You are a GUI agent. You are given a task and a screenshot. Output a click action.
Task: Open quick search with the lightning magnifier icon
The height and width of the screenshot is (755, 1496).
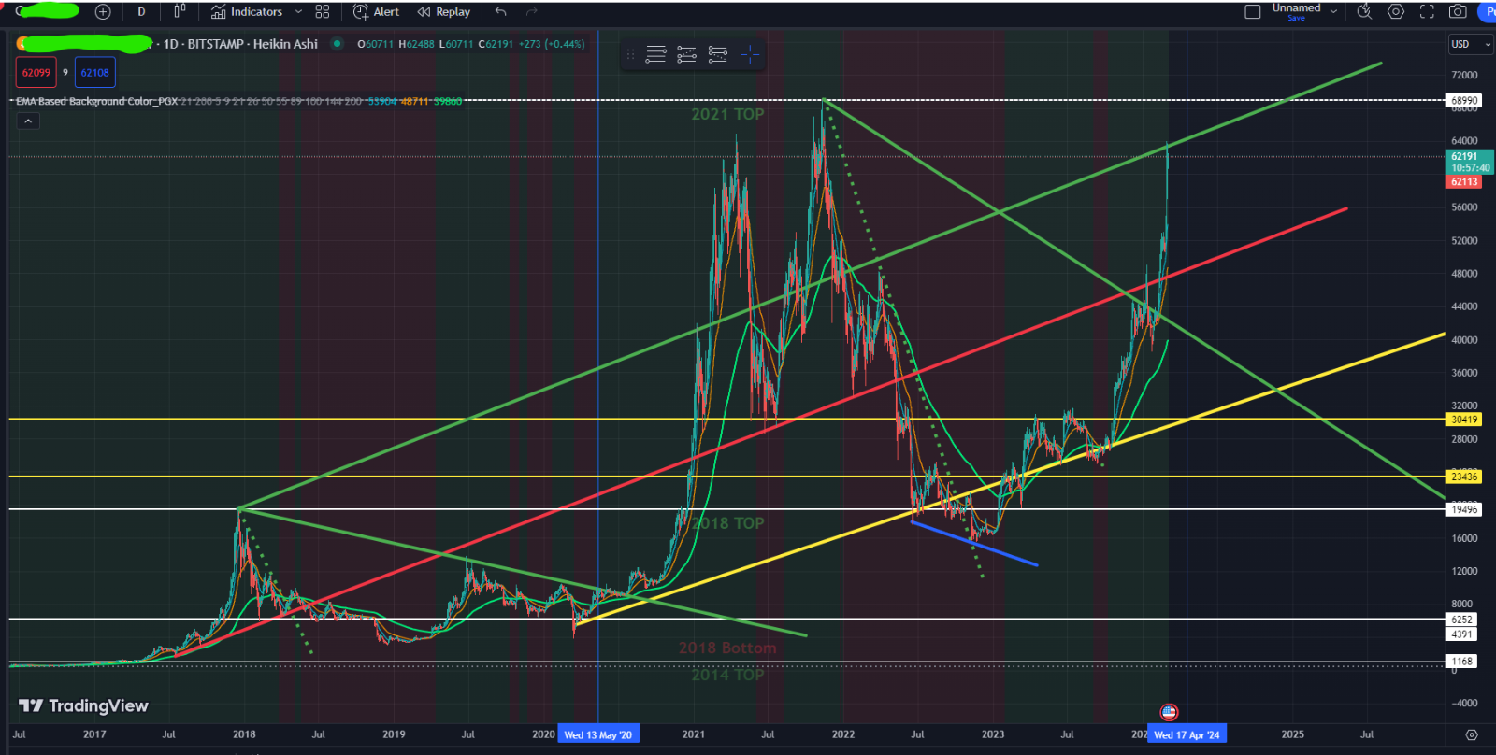coord(1365,11)
